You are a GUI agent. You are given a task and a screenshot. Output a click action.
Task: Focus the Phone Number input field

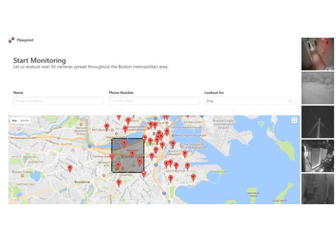[x=154, y=101]
